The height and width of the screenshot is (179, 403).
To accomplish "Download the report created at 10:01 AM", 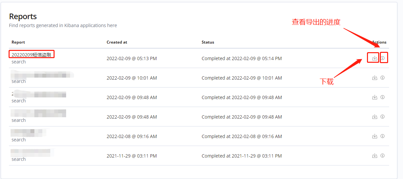I will tap(375, 78).
